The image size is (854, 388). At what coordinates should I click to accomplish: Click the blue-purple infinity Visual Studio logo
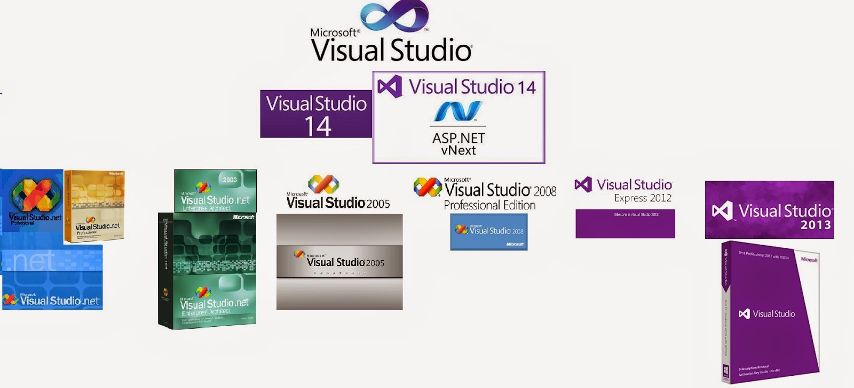click(395, 16)
